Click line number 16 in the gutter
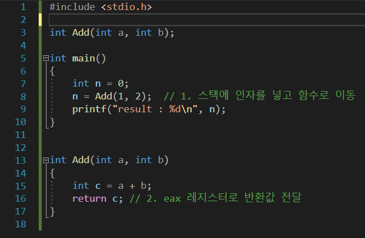Screen dimensions: 365x238 click(x=21, y=198)
